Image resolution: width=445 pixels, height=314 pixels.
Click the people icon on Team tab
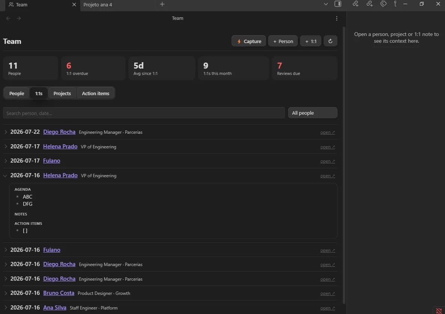click(x=11, y=4)
